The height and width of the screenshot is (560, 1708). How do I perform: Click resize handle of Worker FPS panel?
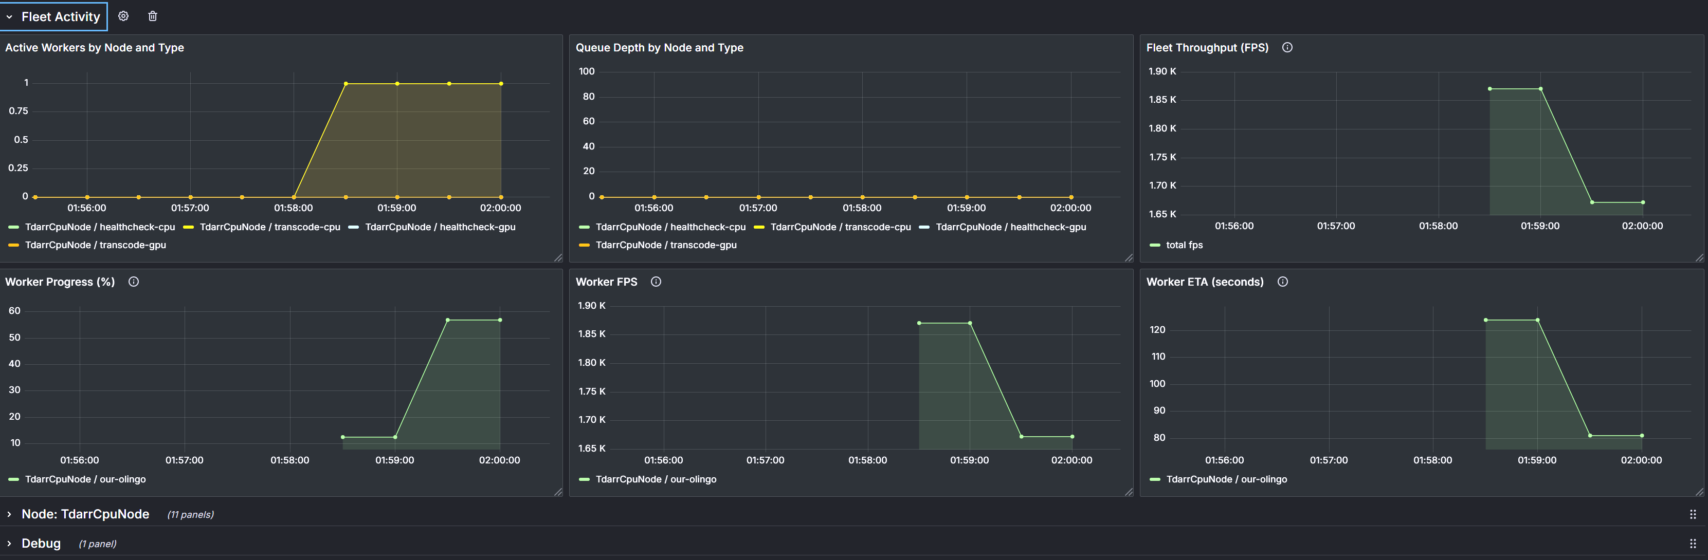(x=1129, y=492)
